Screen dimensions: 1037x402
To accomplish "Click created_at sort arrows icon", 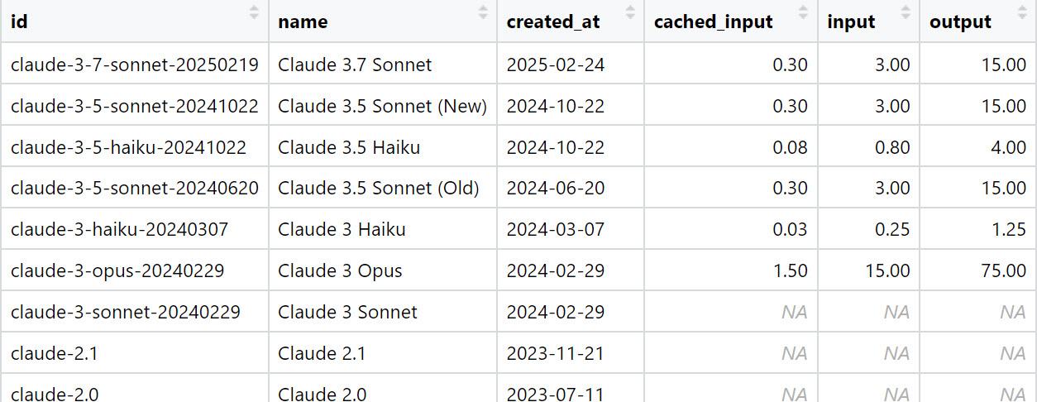I will coord(630,12).
